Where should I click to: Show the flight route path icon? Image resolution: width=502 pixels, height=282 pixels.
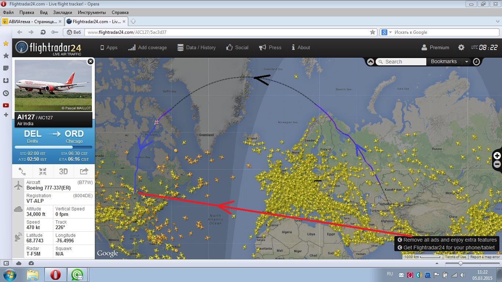tap(22, 171)
